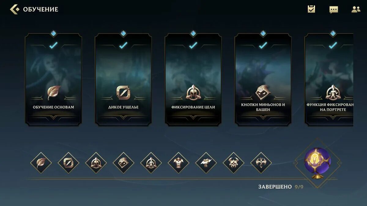Select the hammer icon in the progress row
This screenshot has height=206, width=367.
[x=206, y=163]
